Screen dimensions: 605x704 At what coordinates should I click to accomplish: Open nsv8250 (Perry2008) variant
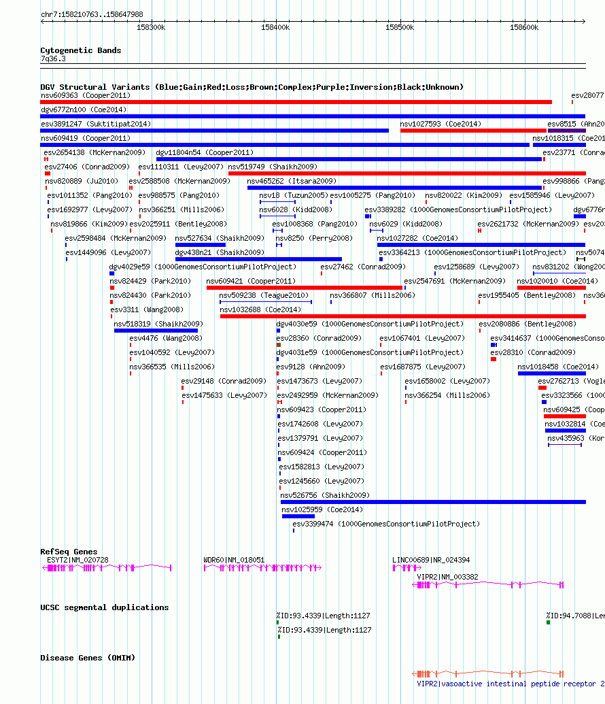314,239
